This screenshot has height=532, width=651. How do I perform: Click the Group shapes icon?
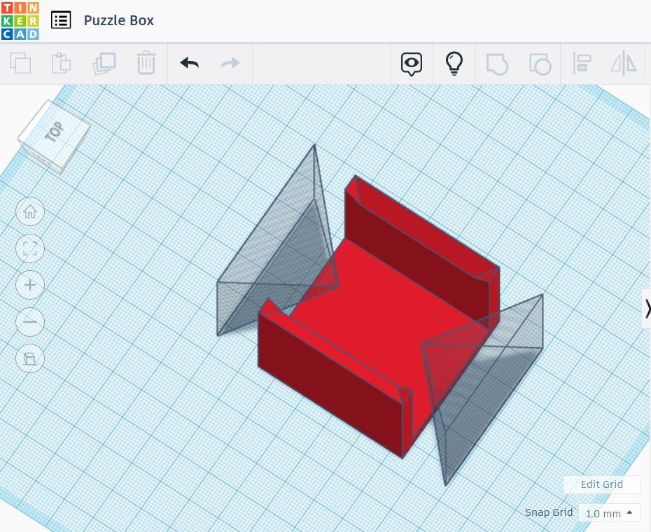497,64
